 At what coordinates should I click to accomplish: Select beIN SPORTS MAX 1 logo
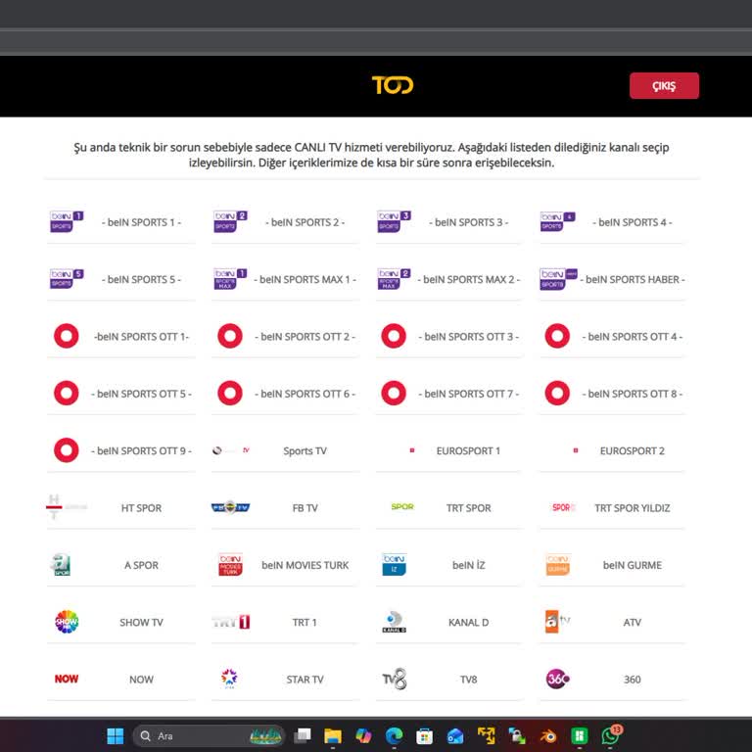coord(230,279)
